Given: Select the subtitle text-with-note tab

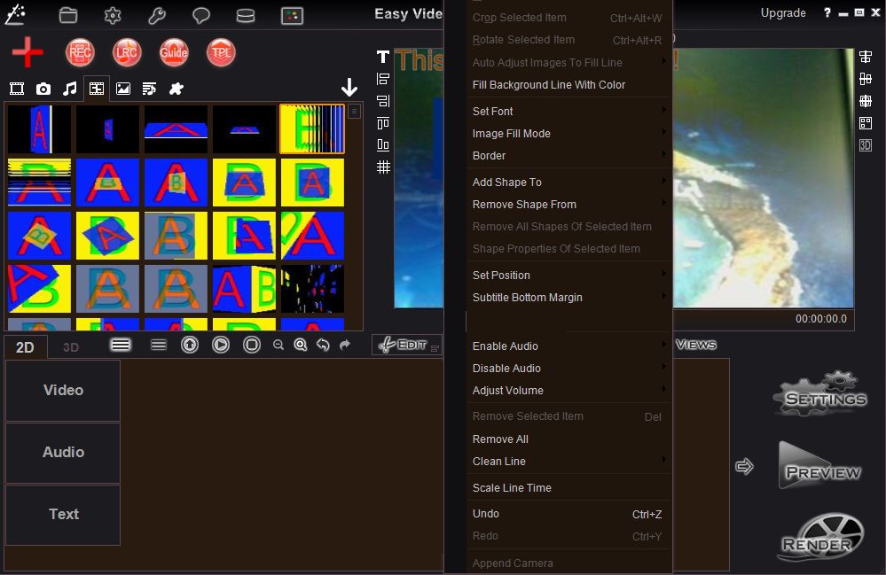Looking at the screenshot, I should click(150, 89).
